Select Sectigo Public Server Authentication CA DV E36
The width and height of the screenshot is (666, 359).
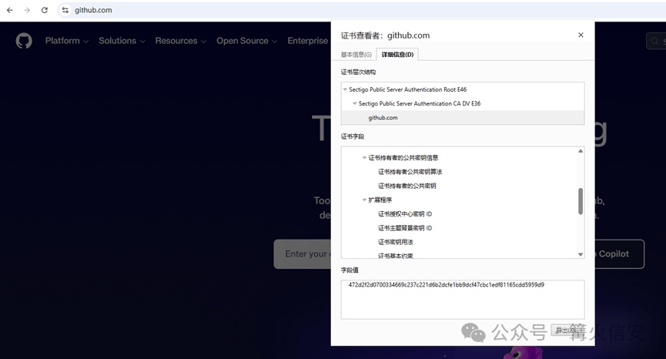tap(420, 104)
